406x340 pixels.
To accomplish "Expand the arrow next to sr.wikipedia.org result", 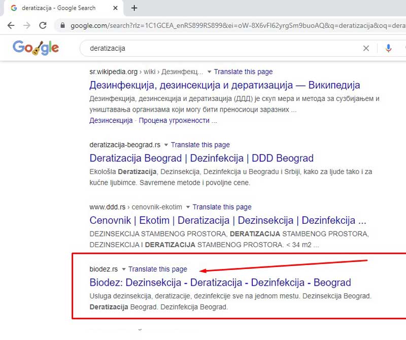I will click(209, 72).
